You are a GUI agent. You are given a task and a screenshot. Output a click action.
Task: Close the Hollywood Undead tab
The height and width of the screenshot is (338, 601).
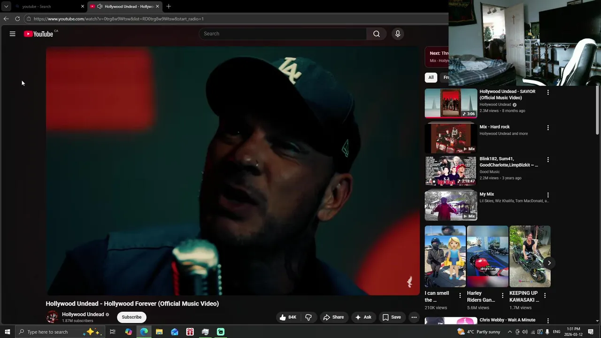(x=157, y=7)
